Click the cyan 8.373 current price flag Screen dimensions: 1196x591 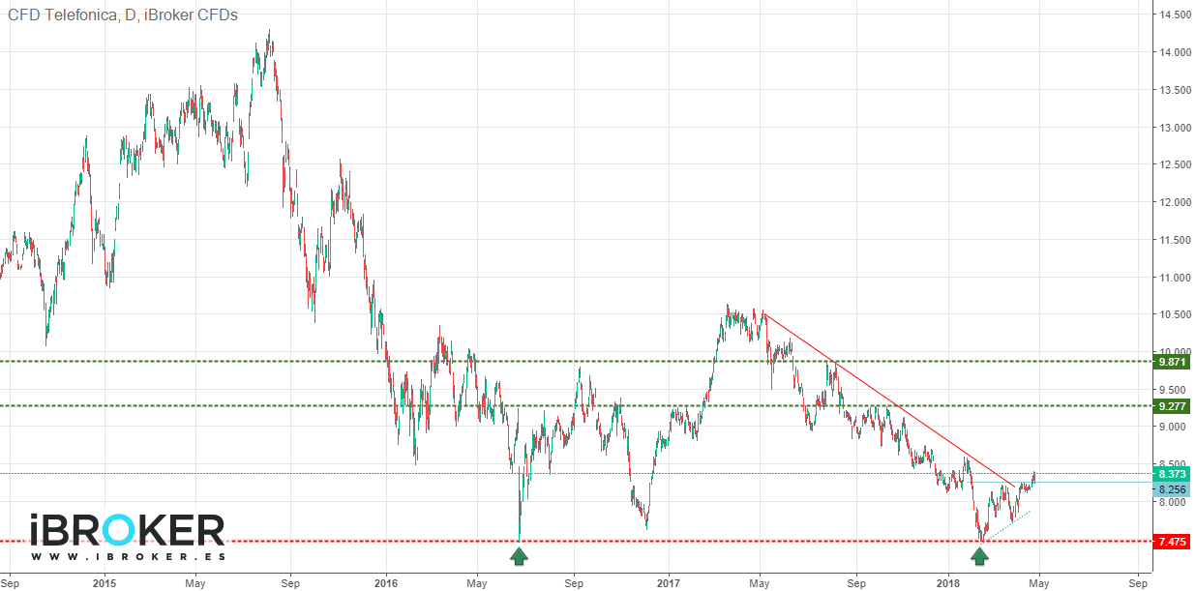click(1172, 475)
